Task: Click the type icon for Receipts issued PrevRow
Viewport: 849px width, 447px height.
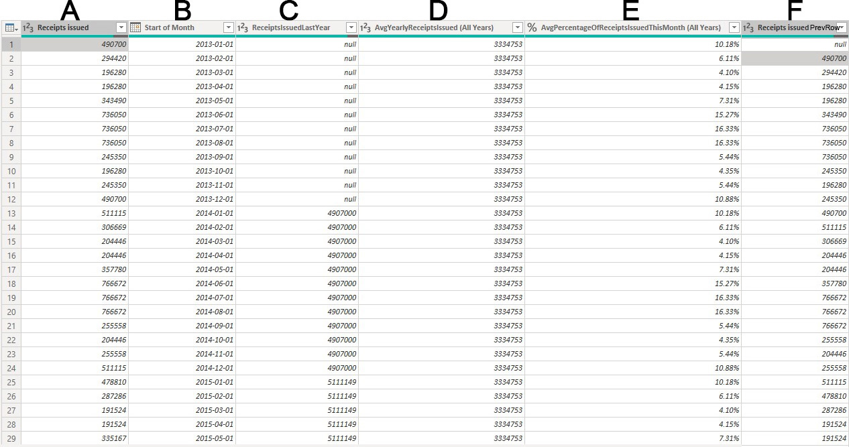Action: (750, 27)
